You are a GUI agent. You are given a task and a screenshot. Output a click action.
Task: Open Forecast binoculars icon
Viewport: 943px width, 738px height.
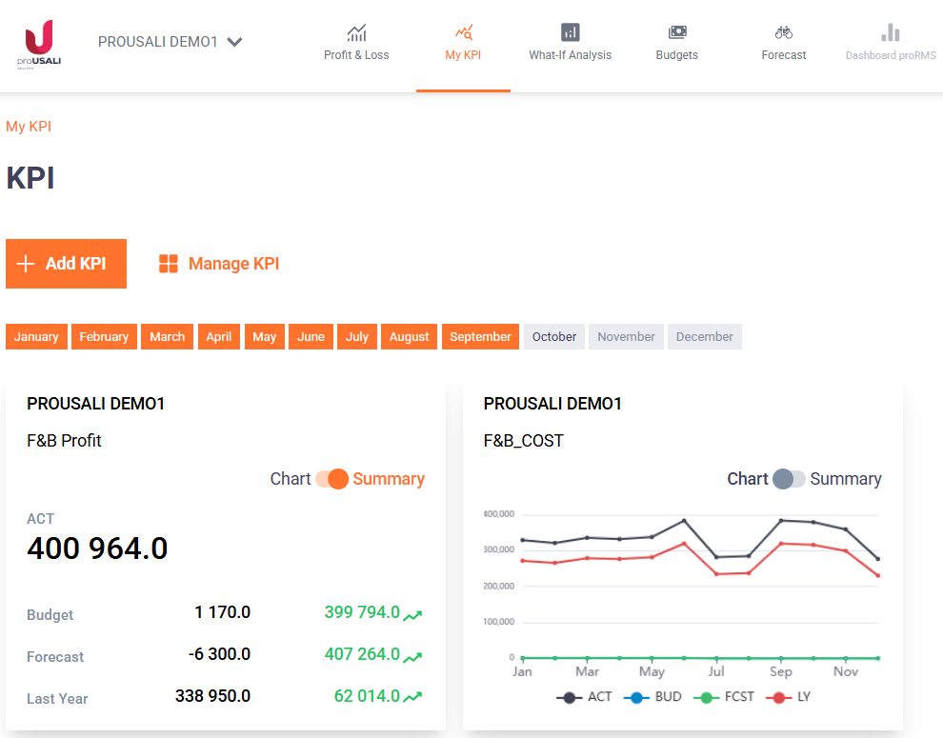783,33
